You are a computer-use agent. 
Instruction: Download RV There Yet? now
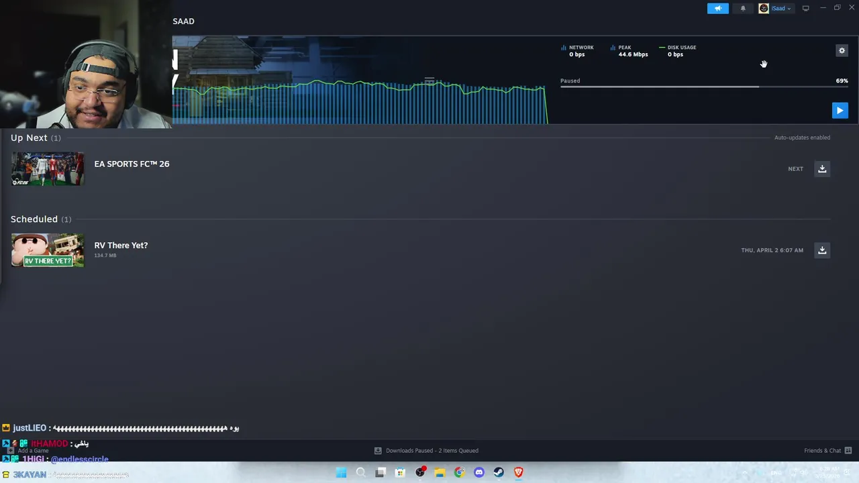click(x=822, y=250)
